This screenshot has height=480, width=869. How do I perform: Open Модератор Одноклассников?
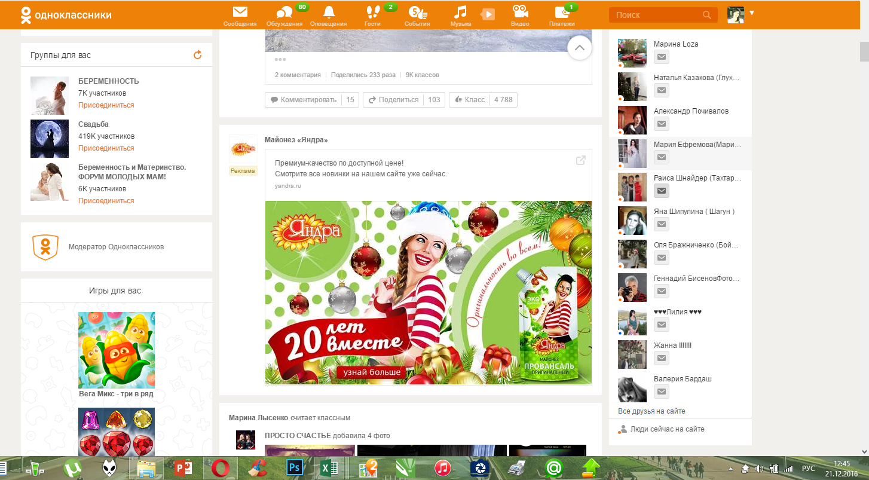(116, 247)
